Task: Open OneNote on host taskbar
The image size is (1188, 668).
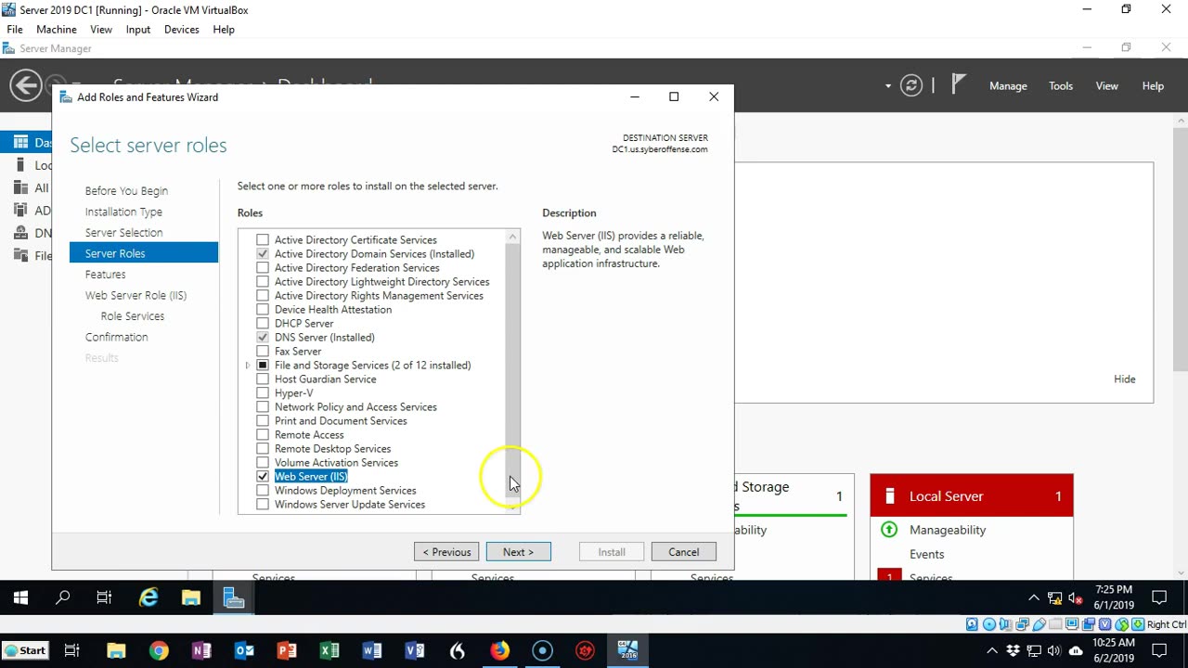Action: point(201,650)
